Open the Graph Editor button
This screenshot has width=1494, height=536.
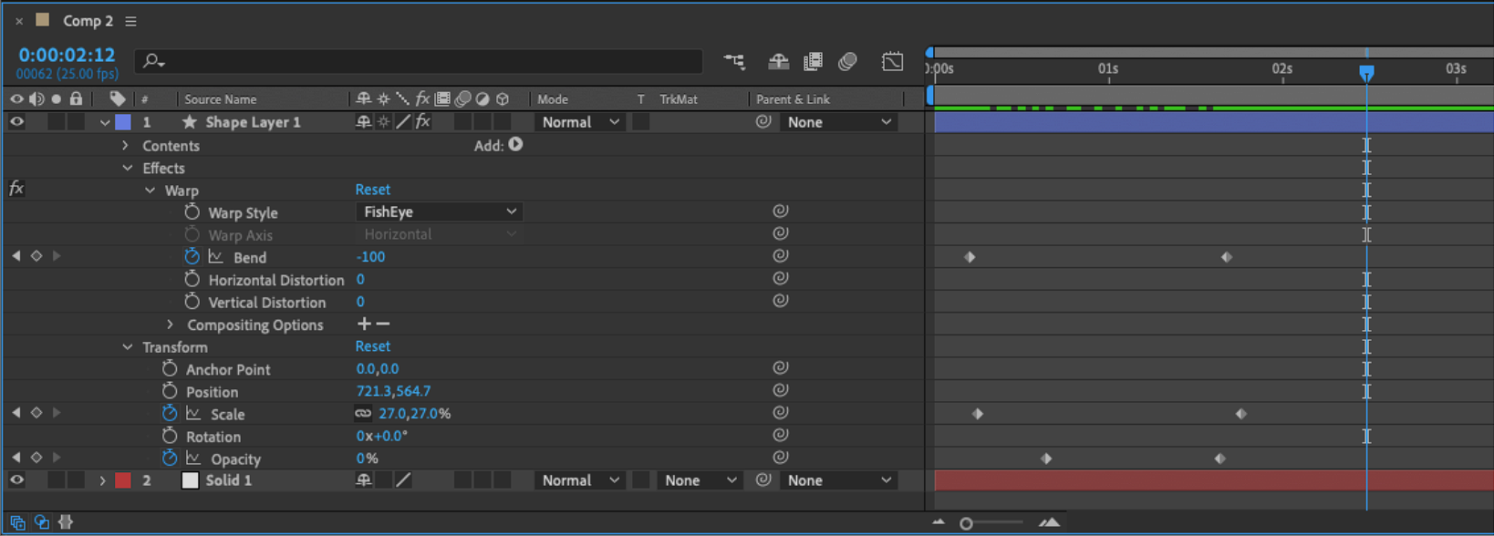click(892, 61)
